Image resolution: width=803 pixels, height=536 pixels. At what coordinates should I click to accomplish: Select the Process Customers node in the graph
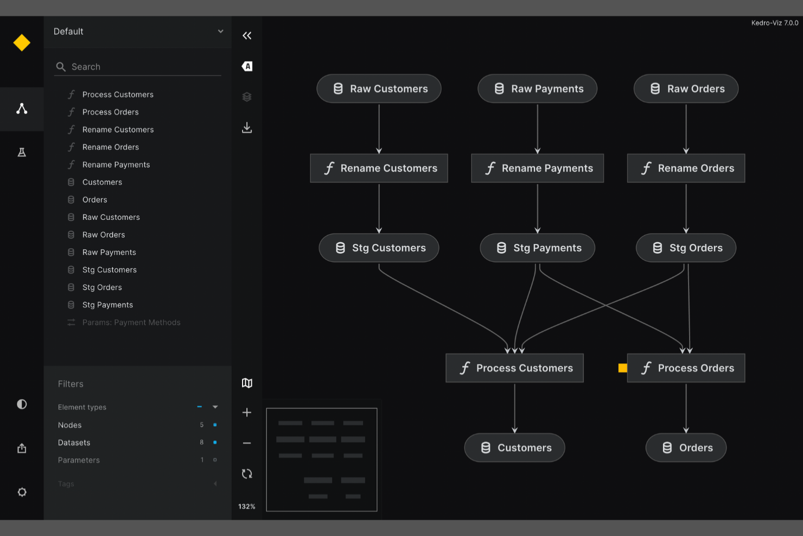(514, 368)
